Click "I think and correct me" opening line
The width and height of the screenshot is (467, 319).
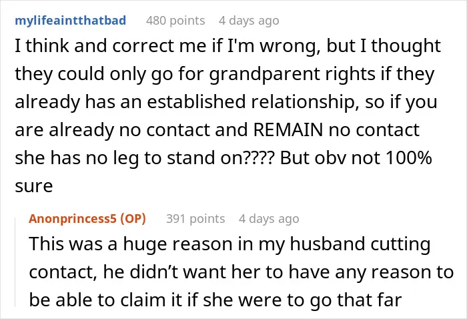[x=111, y=45]
